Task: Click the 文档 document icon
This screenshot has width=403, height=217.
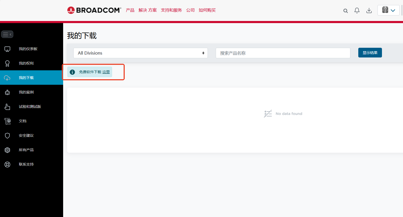Action: click(x=7, y=121)
